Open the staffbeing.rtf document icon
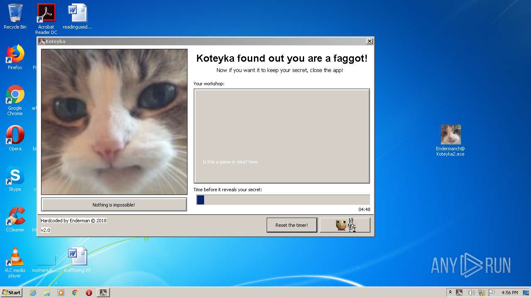This screenshot has height=298, width=531. pos(77,260)
